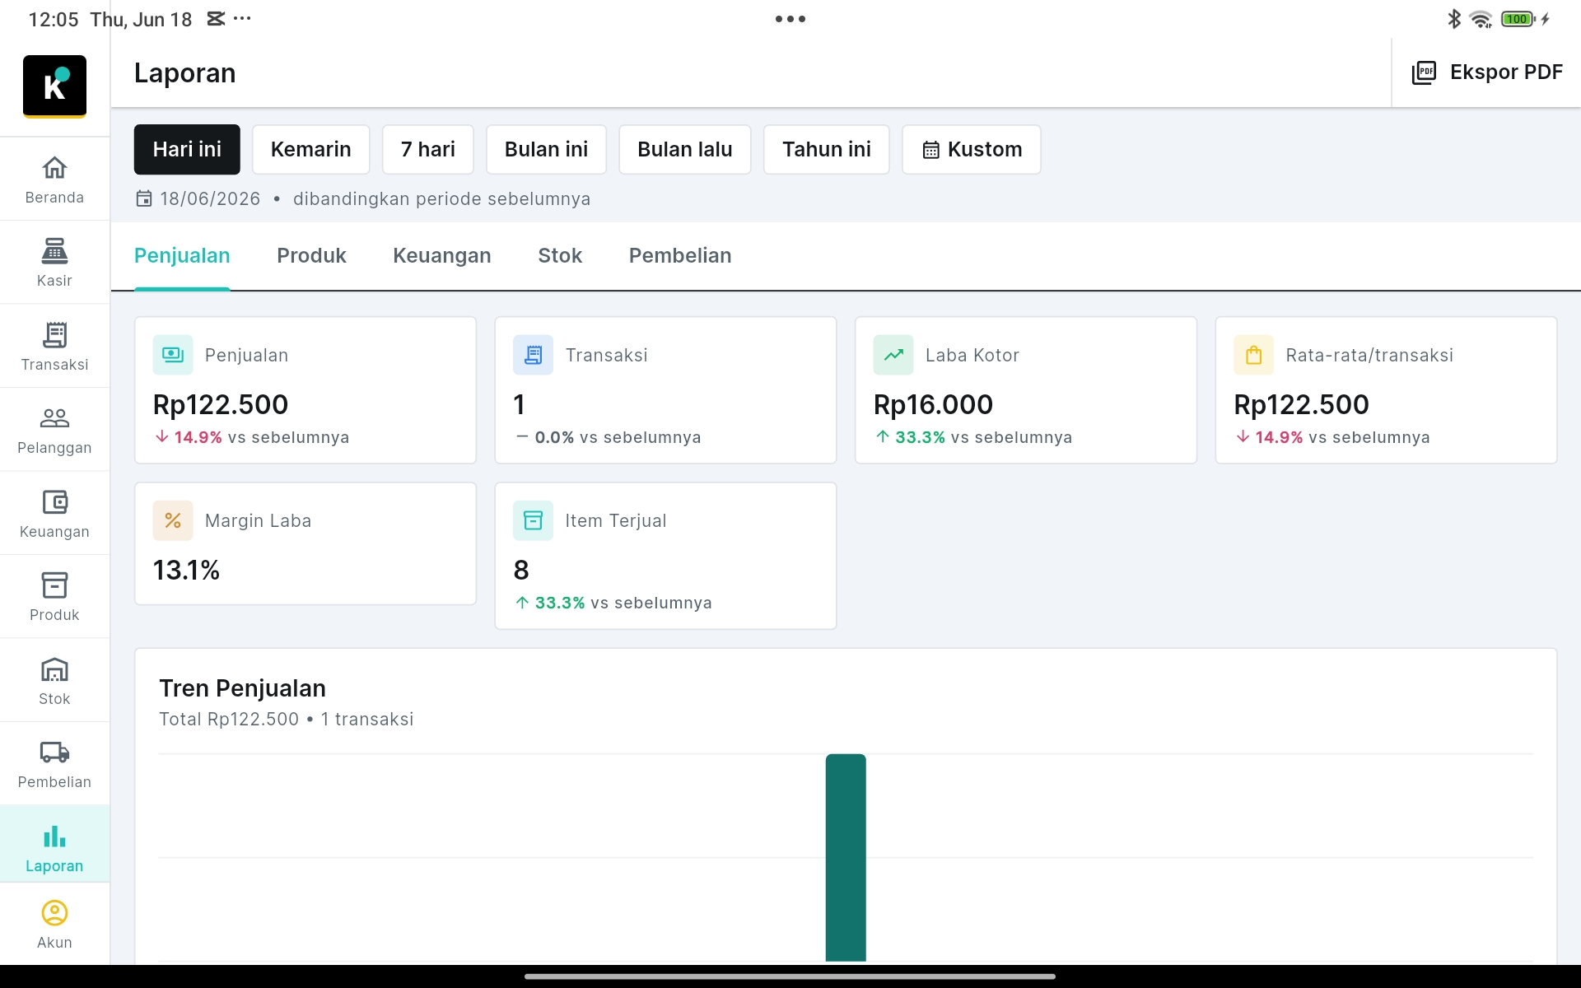Open Pembelian truck in sidebar
Viewport: 1581px width, 988px height.
click(54, 764)
